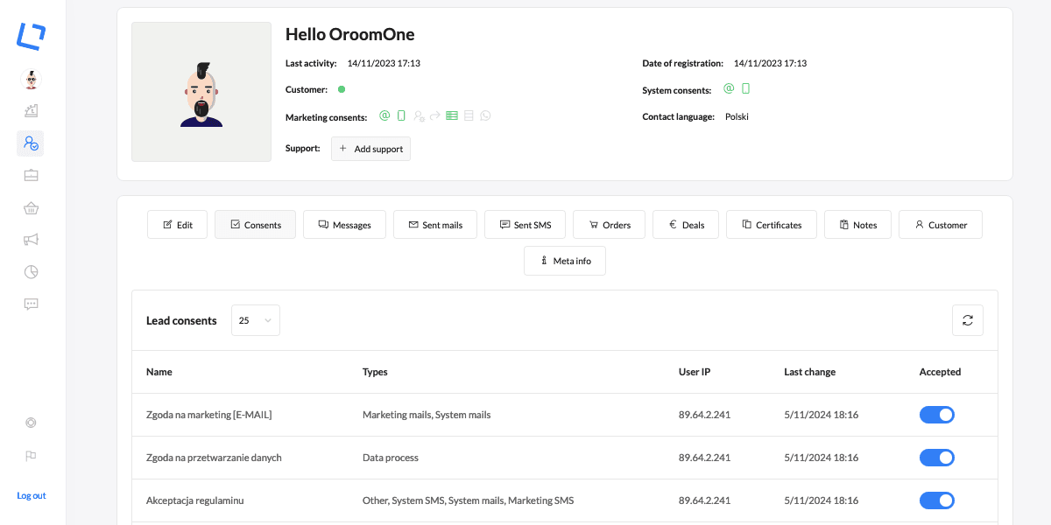Click the chat bubble sidebar icon
The height and width of the screenshot is (525, 1051).
click(31, 304)
